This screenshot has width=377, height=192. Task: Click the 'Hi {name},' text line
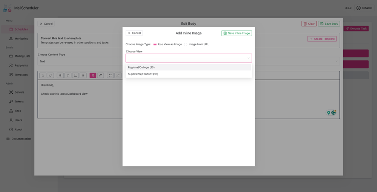47,85
